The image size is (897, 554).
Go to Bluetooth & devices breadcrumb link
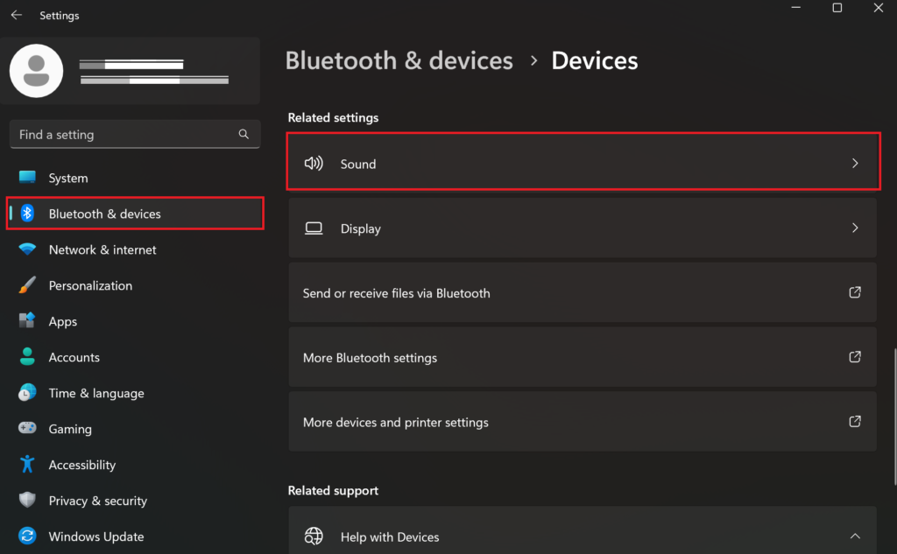[x=399, y=60]
